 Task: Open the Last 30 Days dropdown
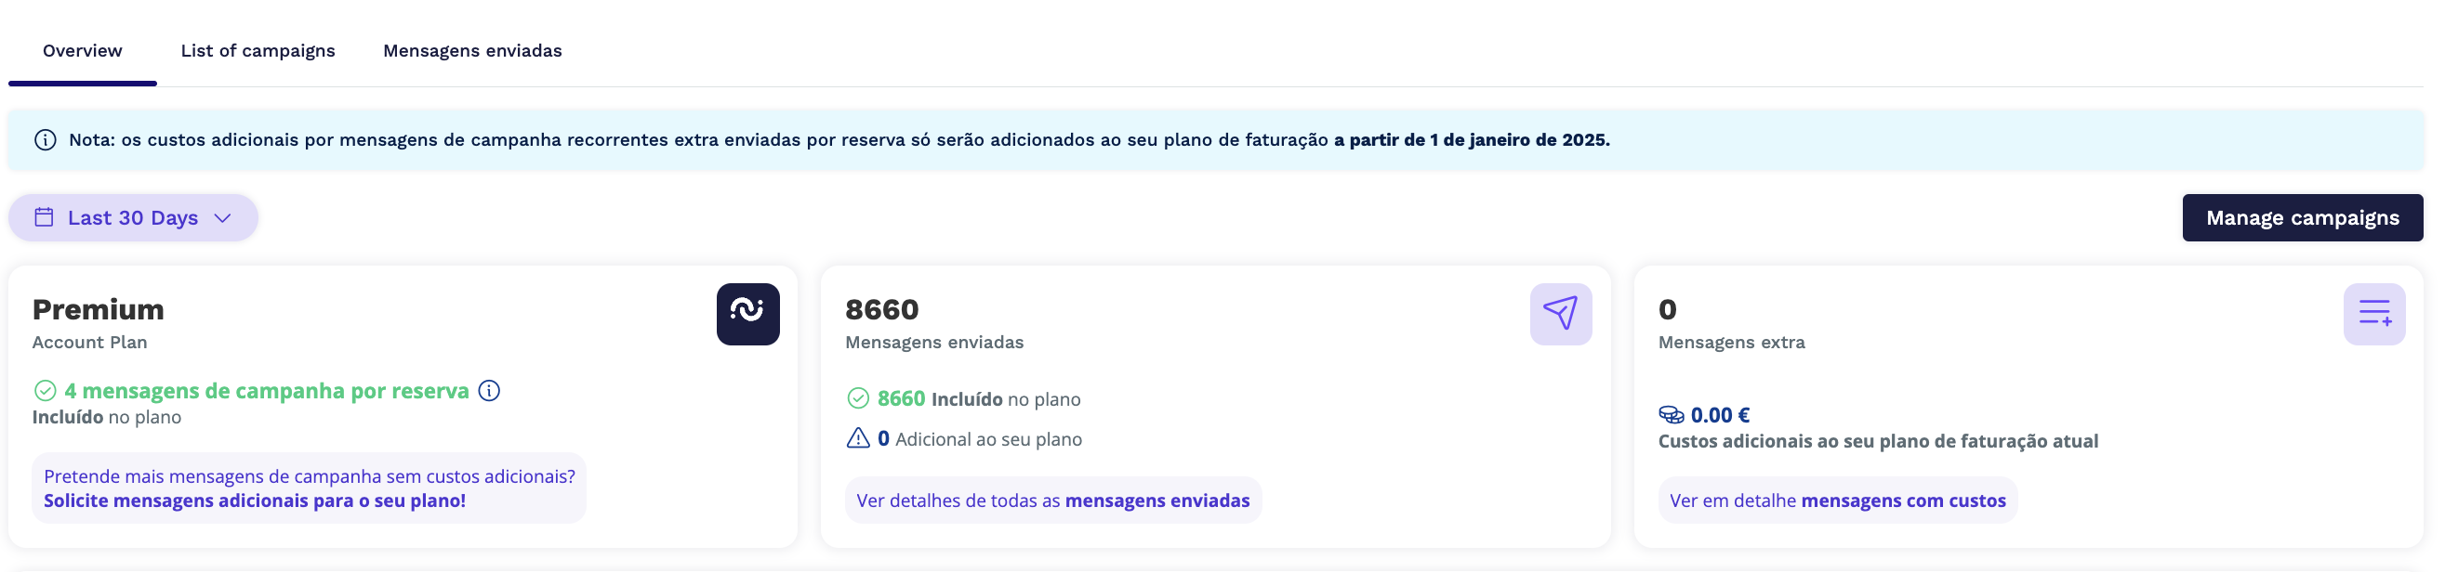133,217
